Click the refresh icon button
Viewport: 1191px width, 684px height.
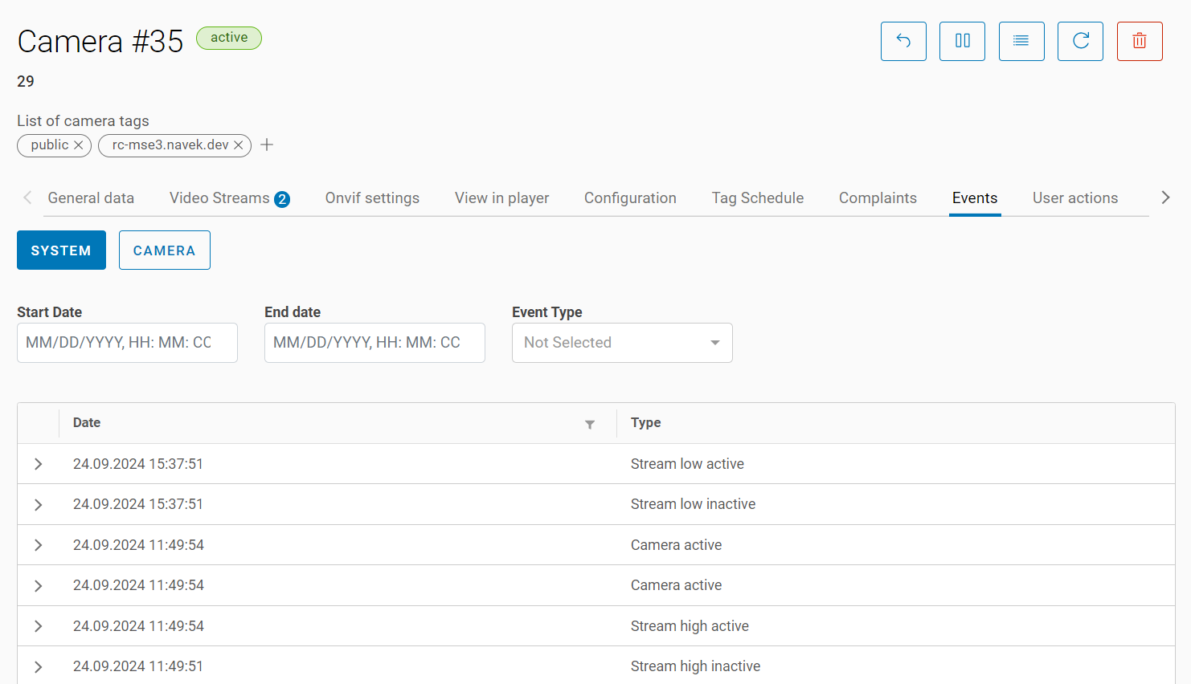tap(1080, 41)
